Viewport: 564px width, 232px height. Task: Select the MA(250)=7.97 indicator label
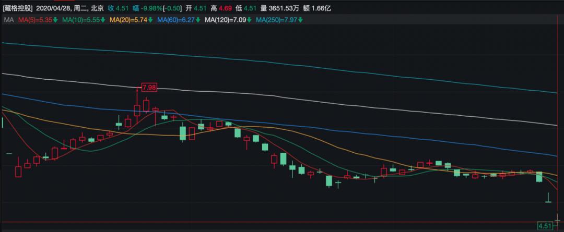pyautogui.click(x=277, y=20)
